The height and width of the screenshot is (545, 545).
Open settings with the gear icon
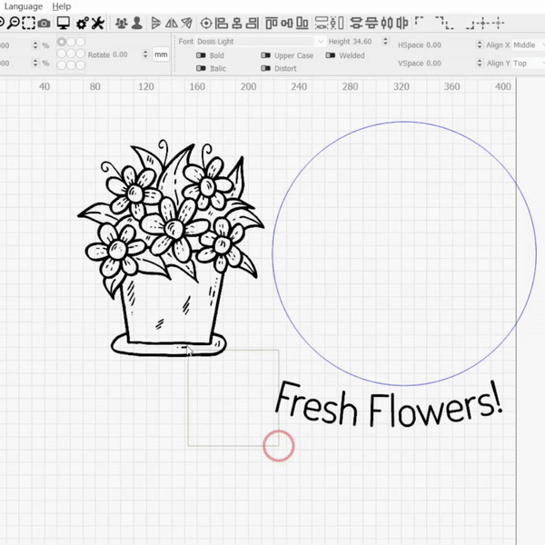[x=81, y=23]
